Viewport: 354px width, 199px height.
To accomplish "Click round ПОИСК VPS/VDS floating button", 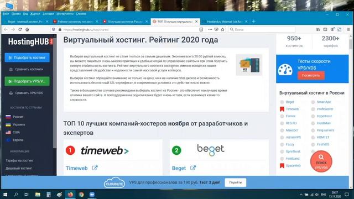I will pyautogui.click(x=321, y=161).
